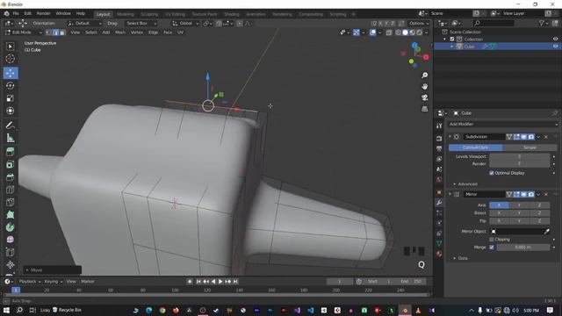Select the Bevel tool

pos(11,177)
